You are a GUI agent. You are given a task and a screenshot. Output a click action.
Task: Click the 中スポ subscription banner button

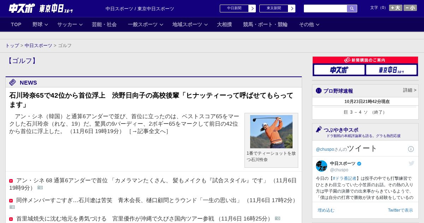point(339,70)
